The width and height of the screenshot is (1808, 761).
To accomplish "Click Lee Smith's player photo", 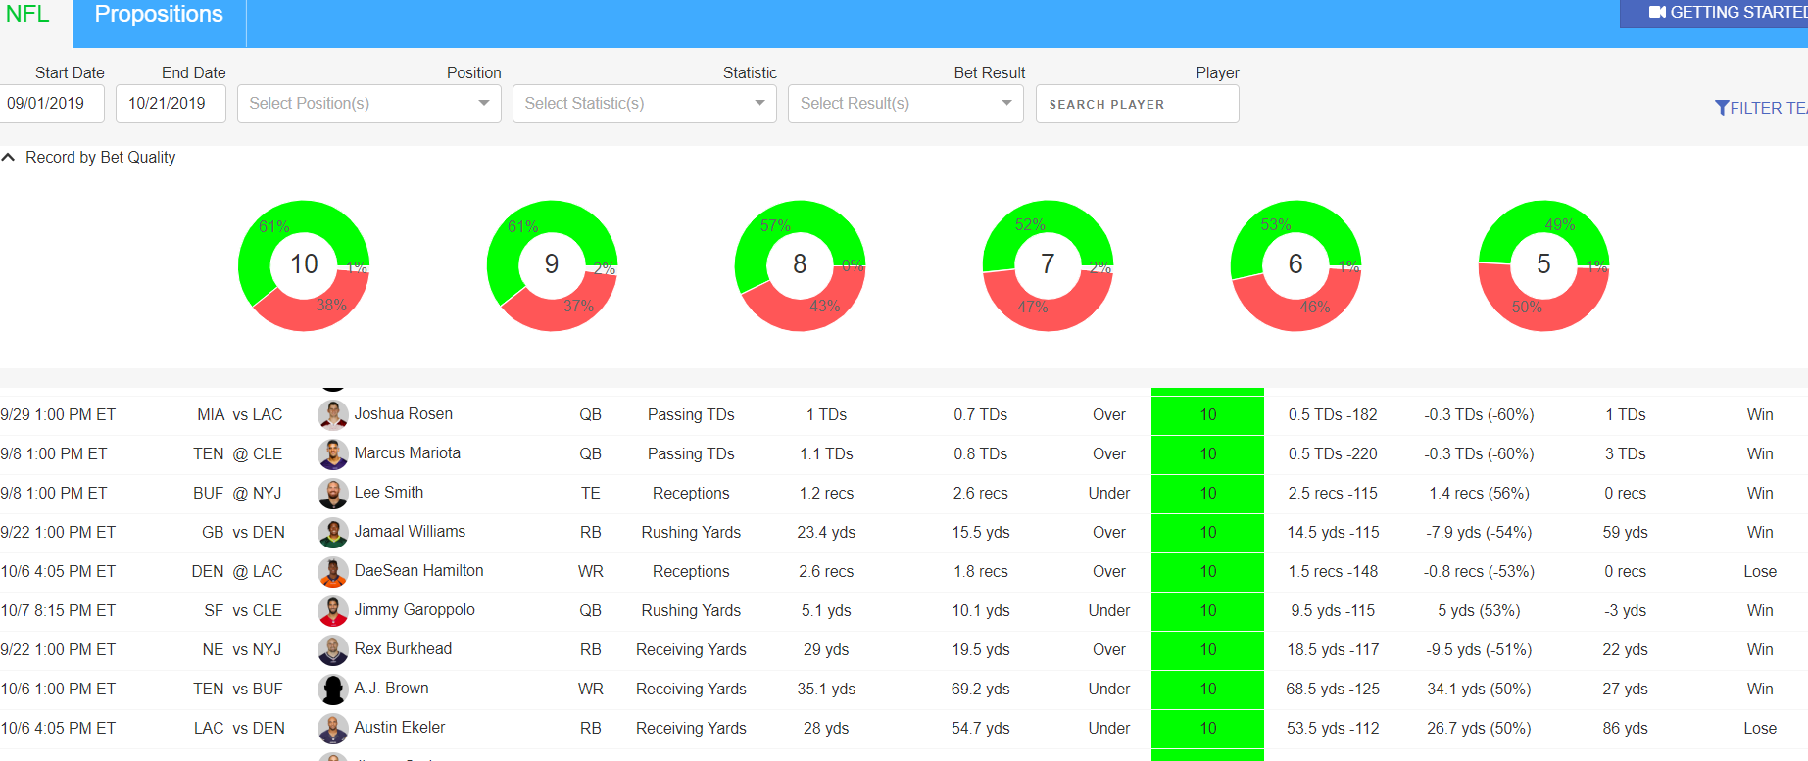I will (x=333, y=494).
